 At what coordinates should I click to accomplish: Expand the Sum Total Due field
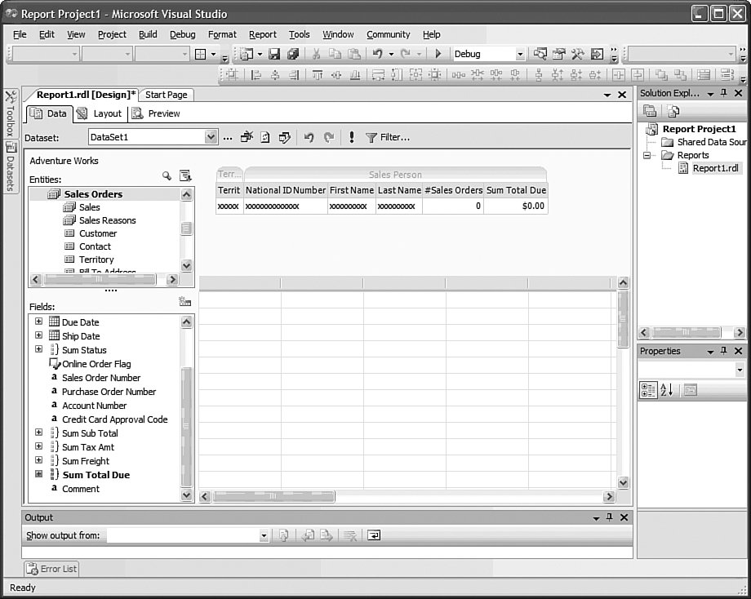39,474
